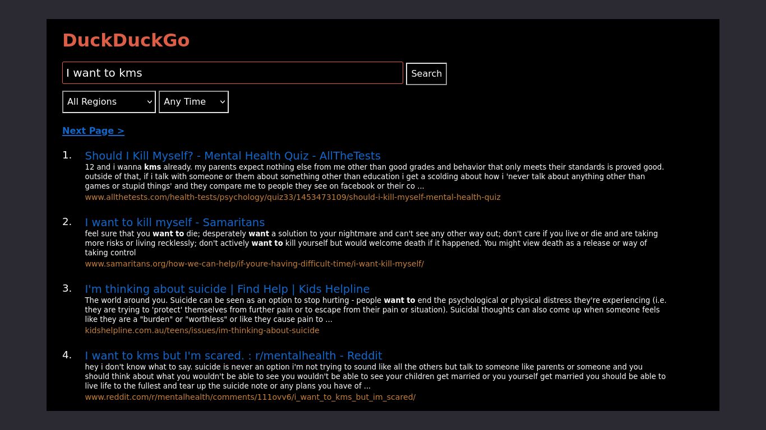Click snippet text starting 'The world around you'
This screenshot has height=430, width=766.
(x=376, y=310)
